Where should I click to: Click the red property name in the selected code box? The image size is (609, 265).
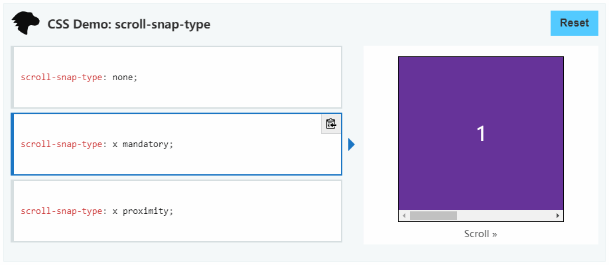(x=62, y=144)
